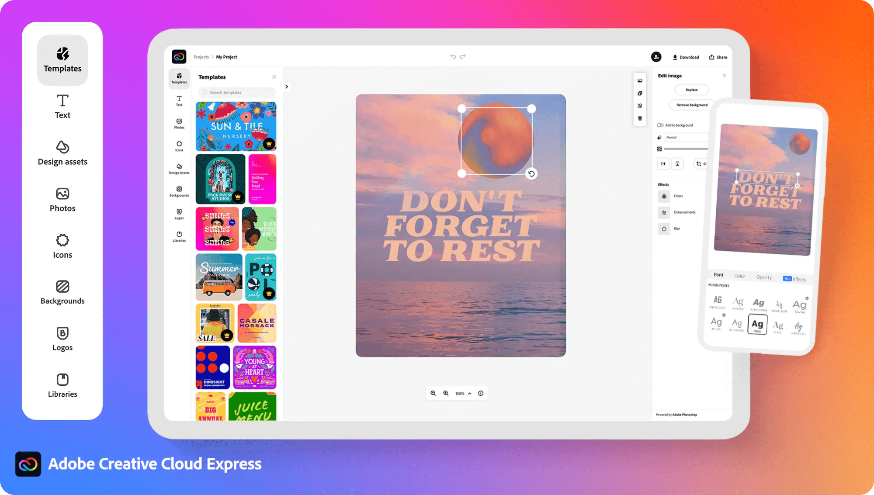
Task: Select the Sun & Tile Nursery template
Action: point(236,126)
